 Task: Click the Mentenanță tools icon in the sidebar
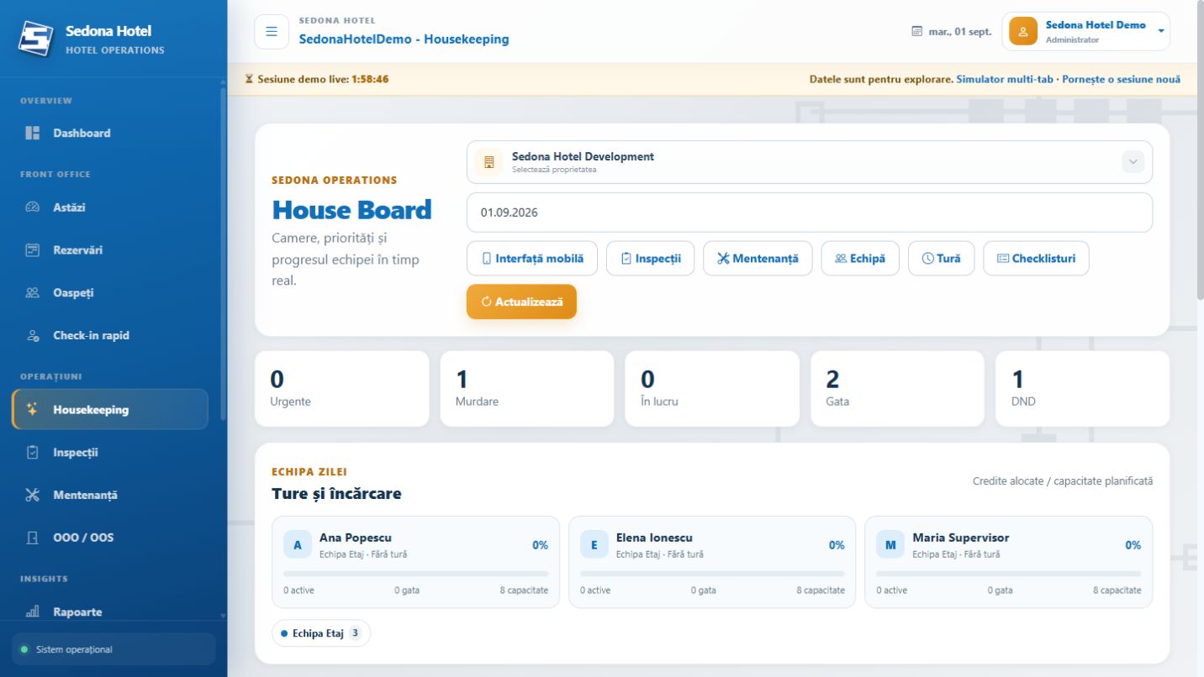pyautogui.click(x=33, y=495)
